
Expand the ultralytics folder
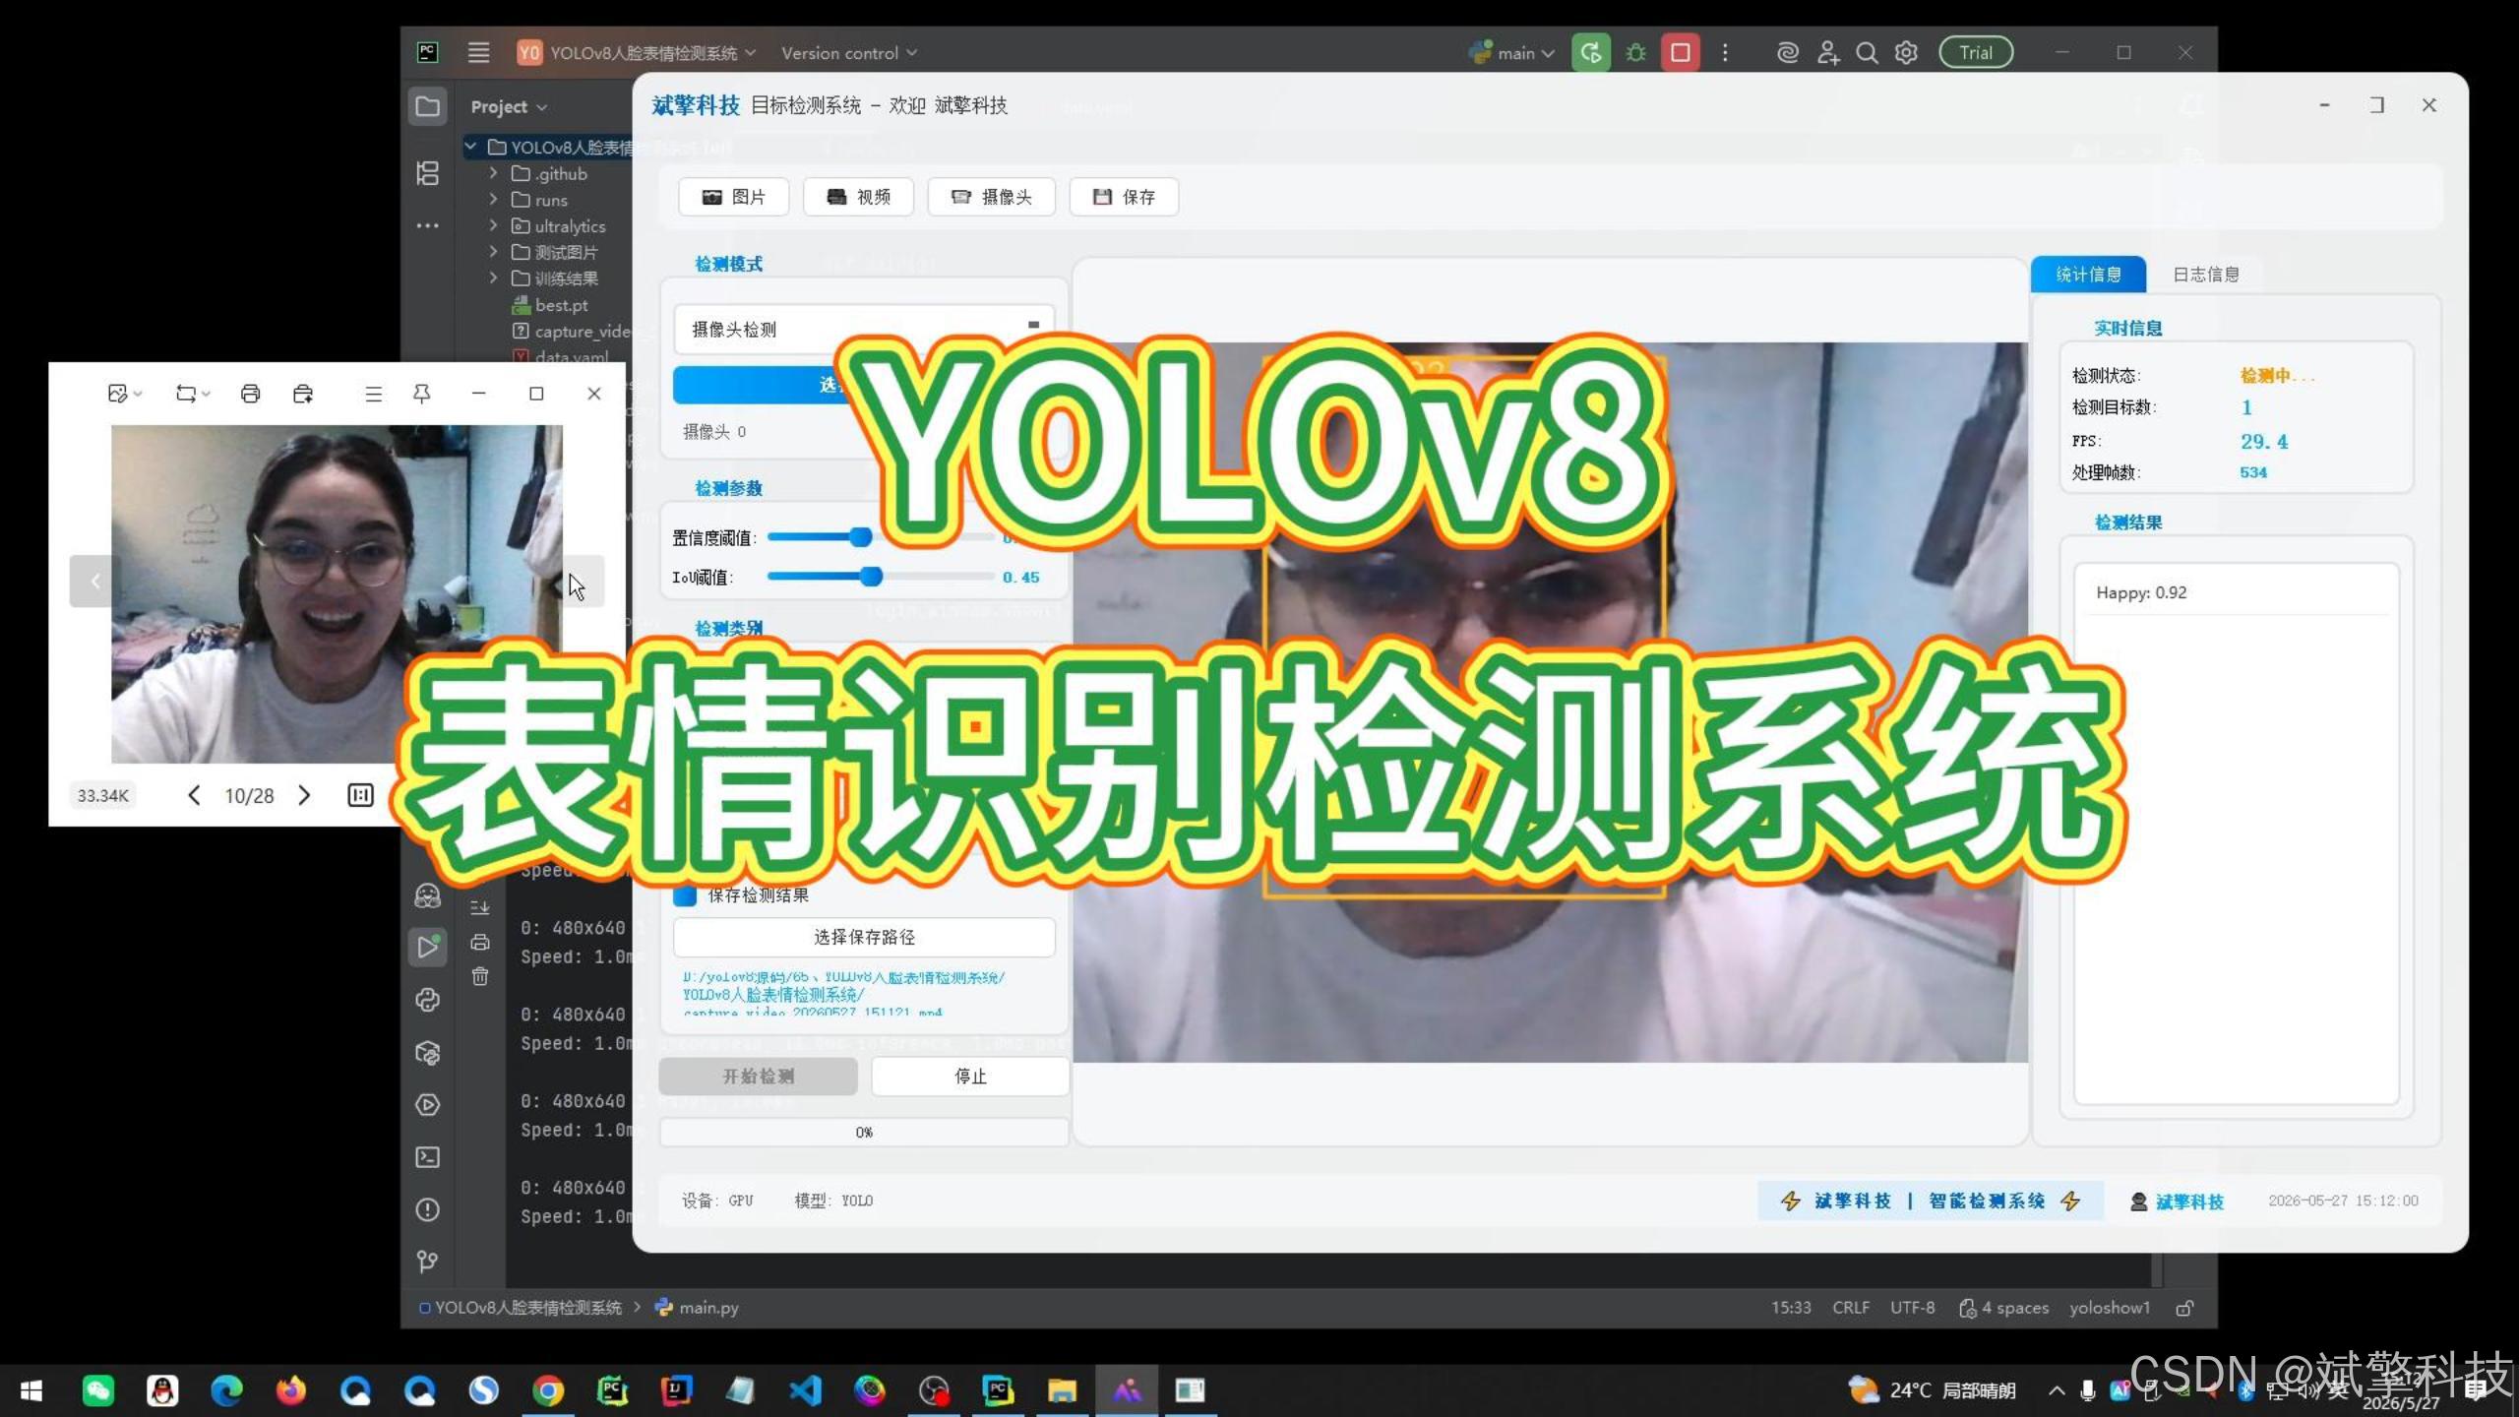493,225
